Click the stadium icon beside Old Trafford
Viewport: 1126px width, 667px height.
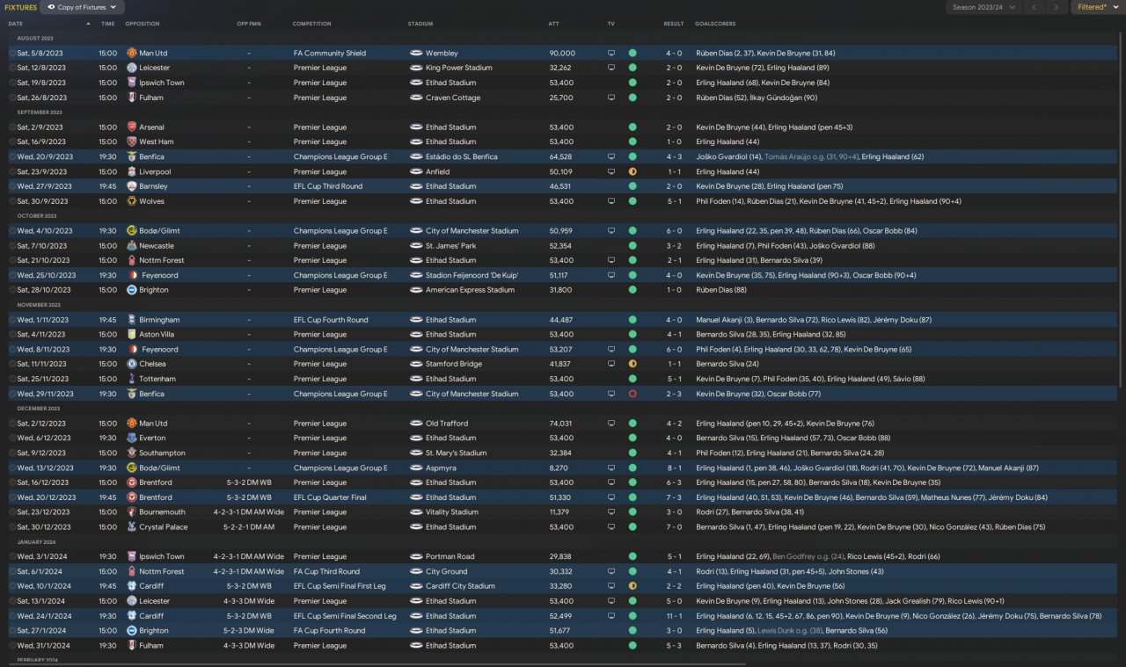pyautogui.click(x=416, y=424)
